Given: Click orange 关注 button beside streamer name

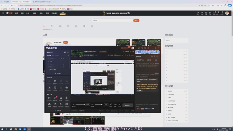Looking at the screenshot, I should (x=65, y=43).
